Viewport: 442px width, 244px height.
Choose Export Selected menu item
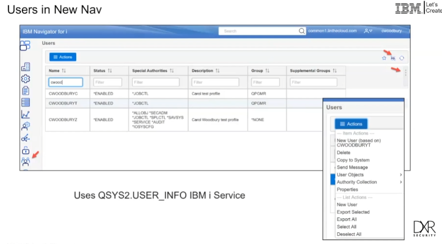click(353, 212)
